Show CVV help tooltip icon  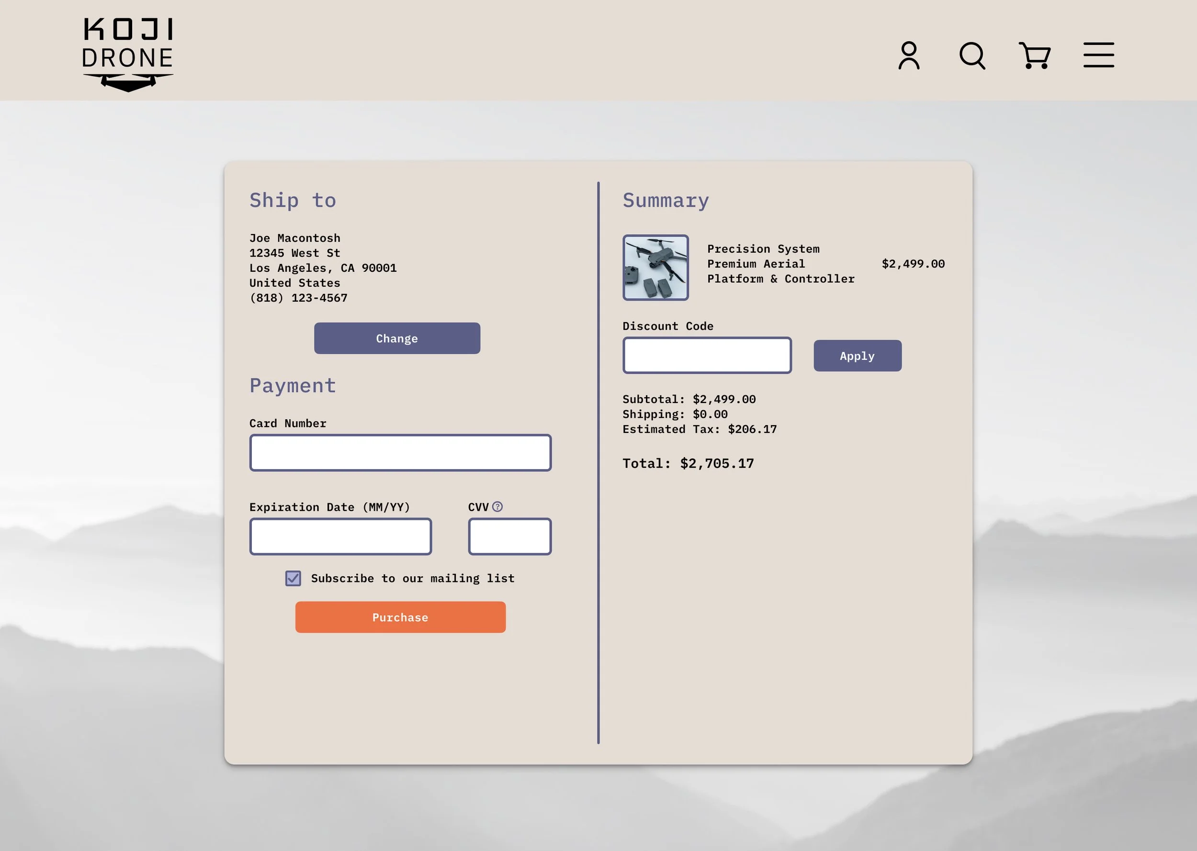tap(497, 507)
